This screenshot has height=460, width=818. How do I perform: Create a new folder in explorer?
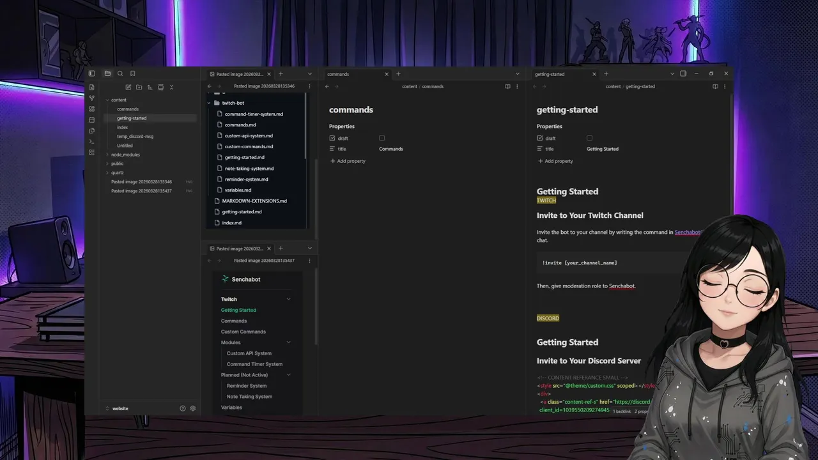pyautogui.click(x=139, y=87)
